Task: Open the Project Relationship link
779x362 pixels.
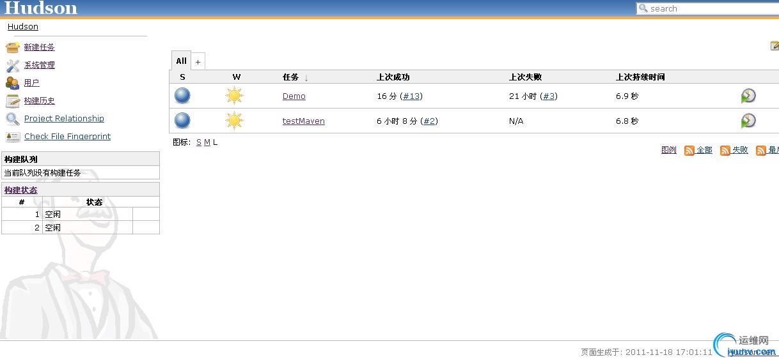Action: (x=64, y=119)
